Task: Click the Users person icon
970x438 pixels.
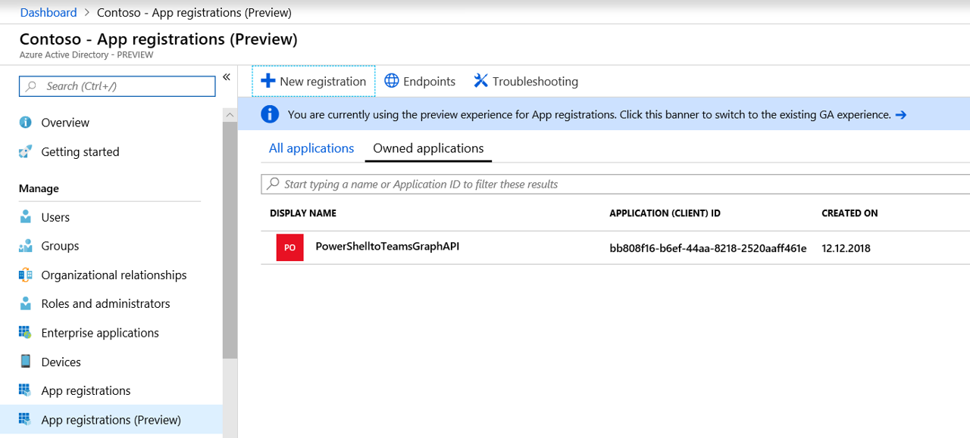Action: click(26, 217)
